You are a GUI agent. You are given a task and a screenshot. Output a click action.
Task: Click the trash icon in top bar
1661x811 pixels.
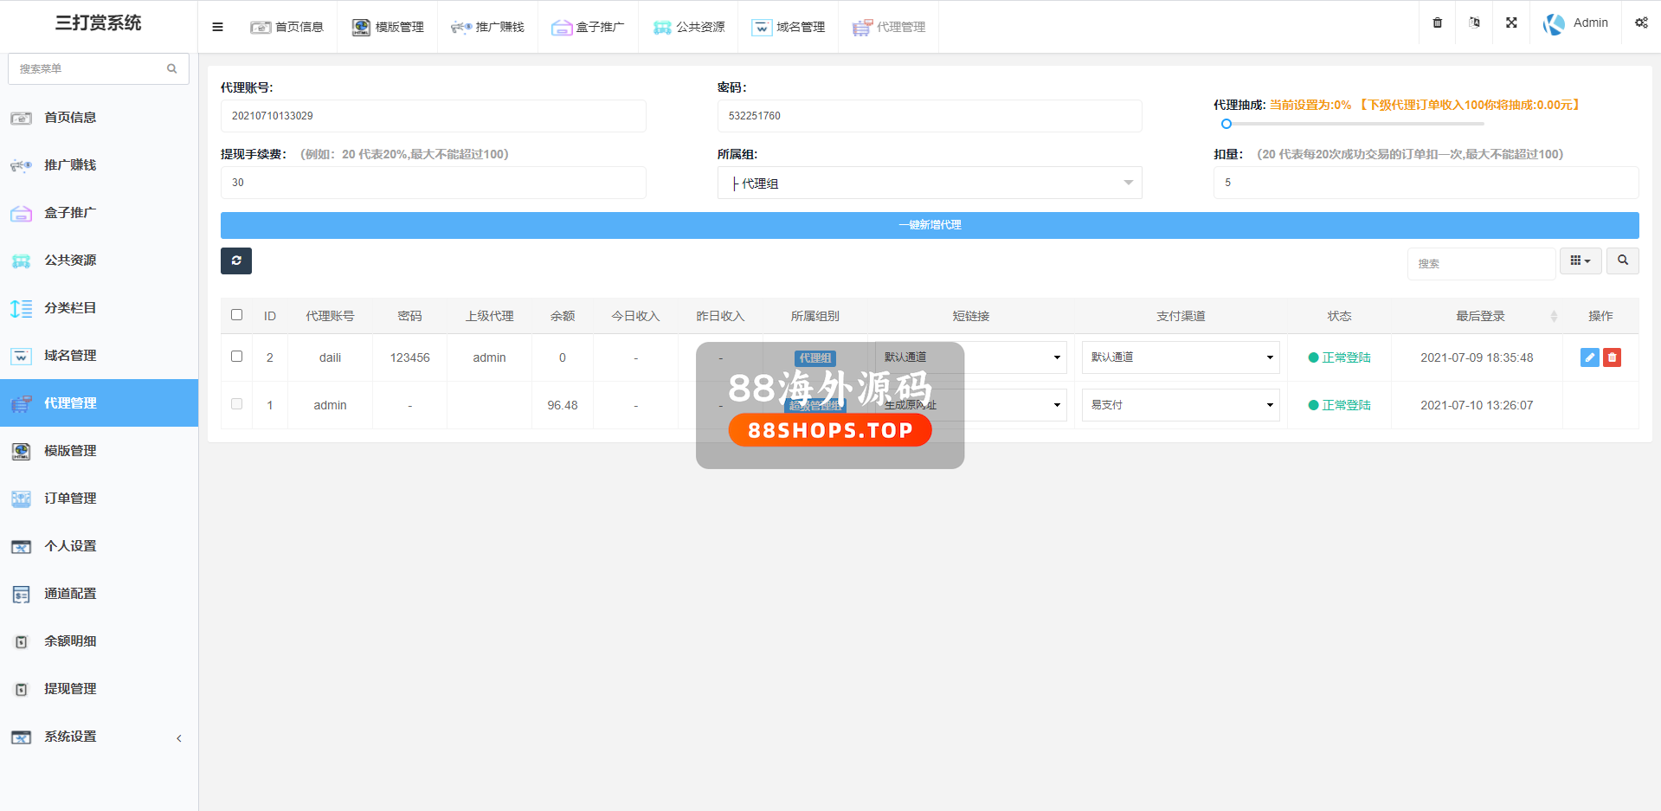pos(1437,23)
